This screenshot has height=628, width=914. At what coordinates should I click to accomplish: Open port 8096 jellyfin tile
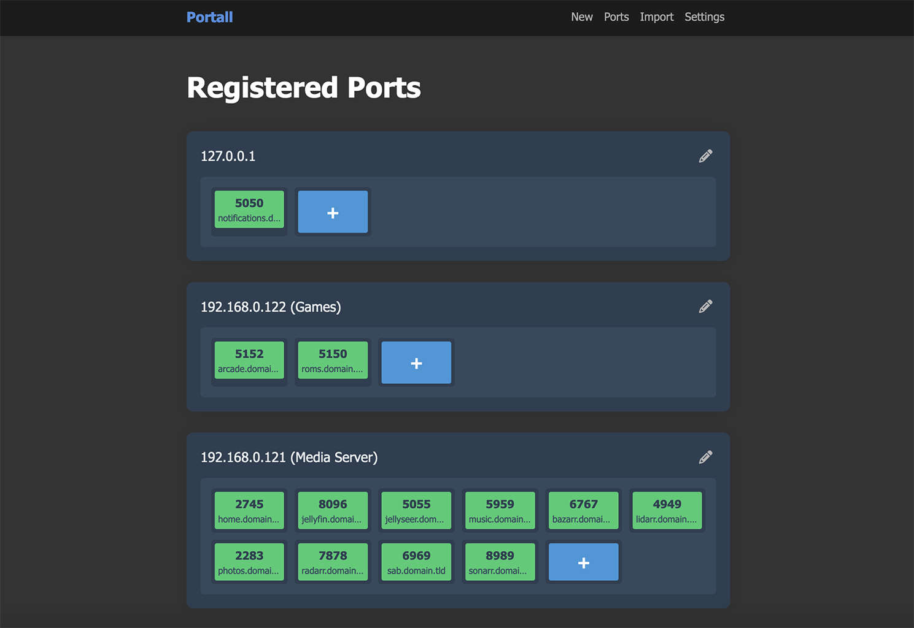click(333, 510)
